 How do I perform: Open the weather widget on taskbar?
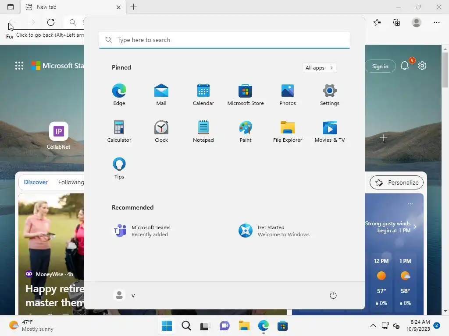coord(31,325)
